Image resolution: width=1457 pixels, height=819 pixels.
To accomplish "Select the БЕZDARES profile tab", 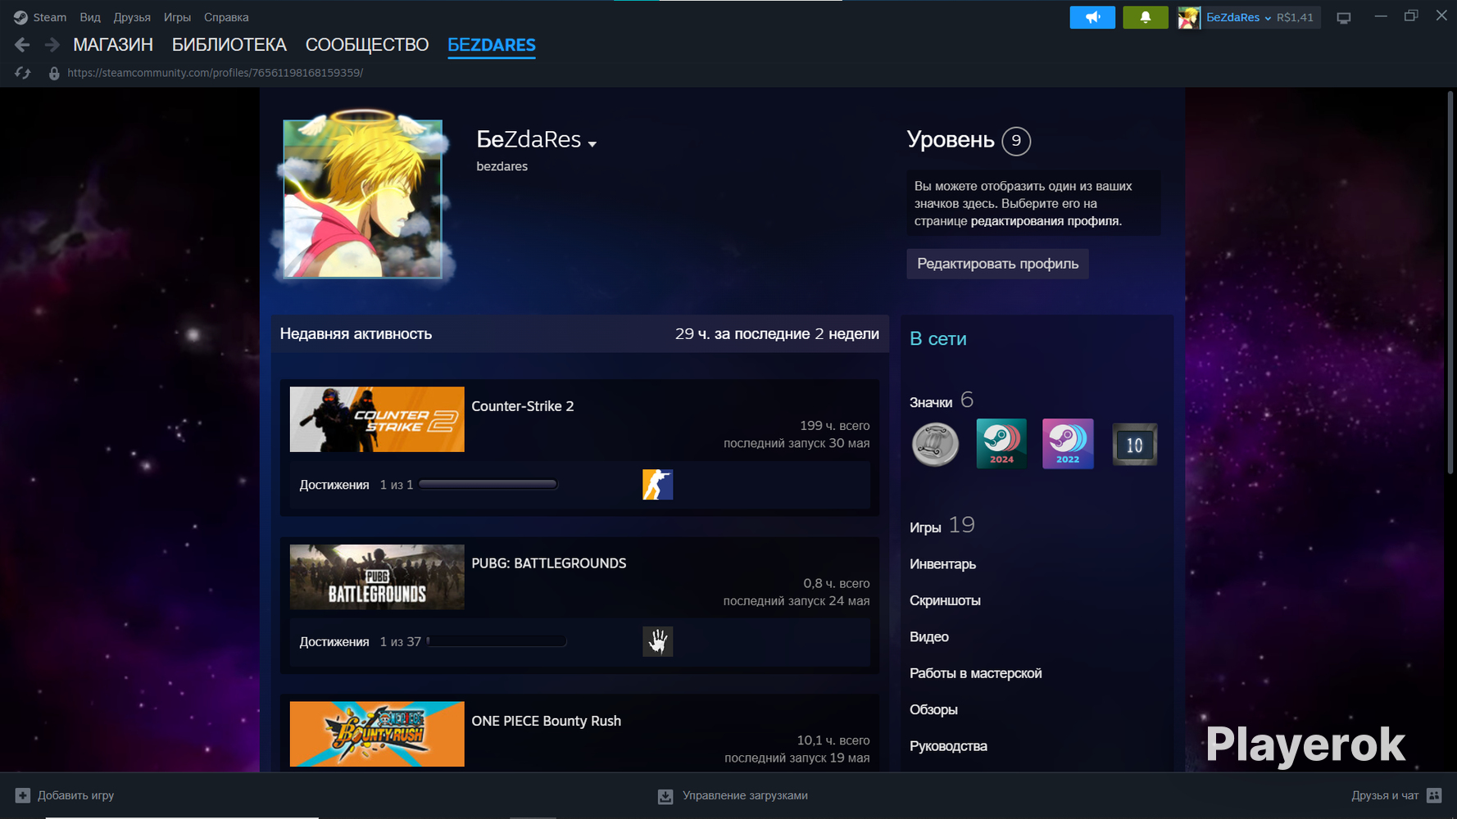I will (492, 45).
